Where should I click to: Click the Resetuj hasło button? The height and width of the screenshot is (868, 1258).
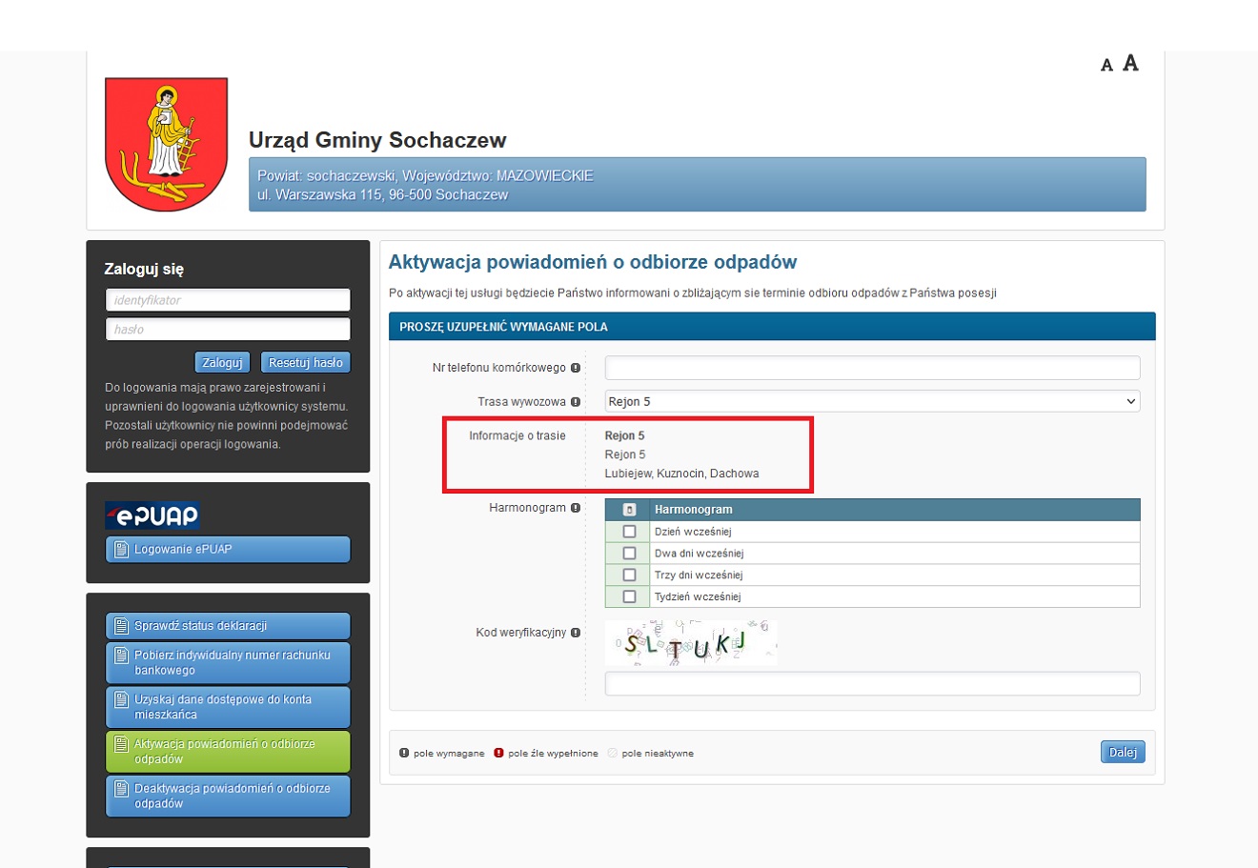click(305, 363)
